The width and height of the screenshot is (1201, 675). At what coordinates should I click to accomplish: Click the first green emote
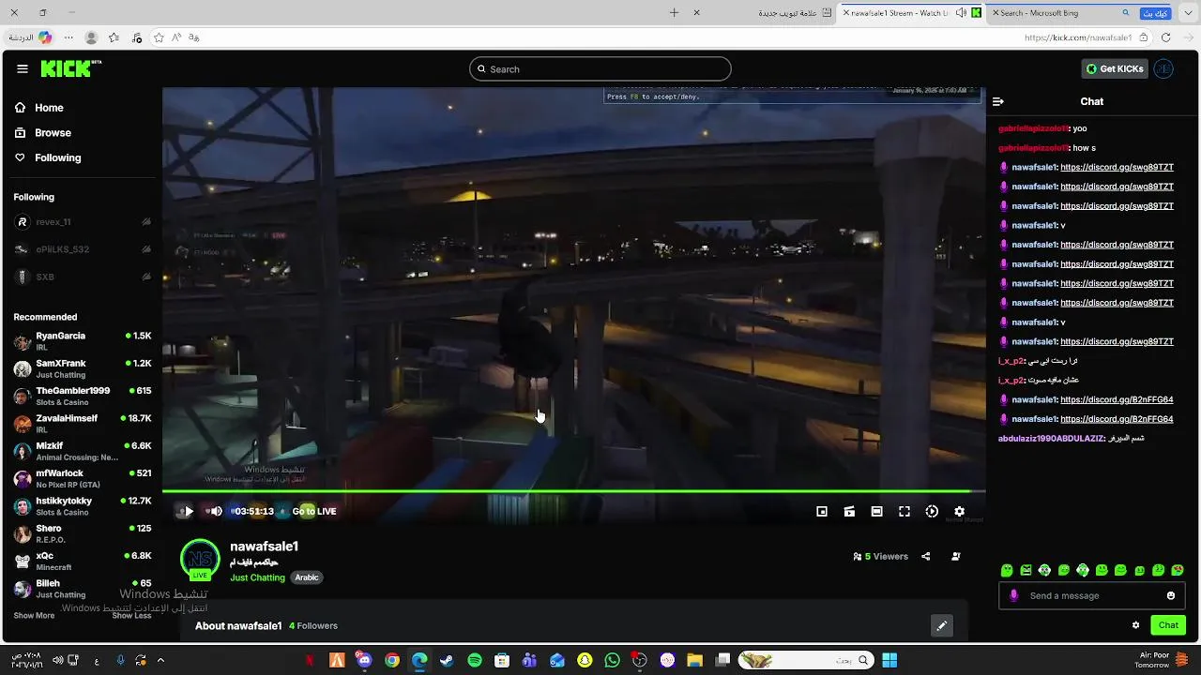click(1007, 570)
